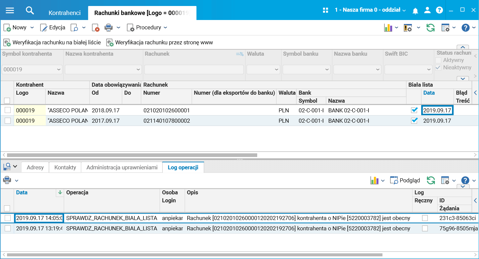Screen dimensions: 479x259
Task: Click the chart icon in the Log operacji toolbar
Action: click(374, 181)
